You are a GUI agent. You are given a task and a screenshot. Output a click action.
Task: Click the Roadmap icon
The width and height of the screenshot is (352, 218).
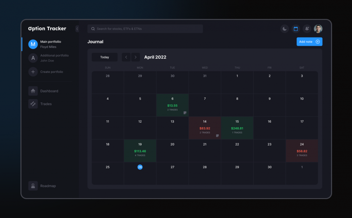tap(33, 186)
